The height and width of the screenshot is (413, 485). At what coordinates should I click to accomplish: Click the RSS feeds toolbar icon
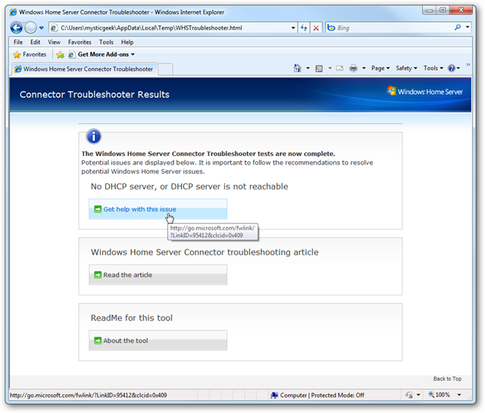pyautogui.click(x=319, y=68)
